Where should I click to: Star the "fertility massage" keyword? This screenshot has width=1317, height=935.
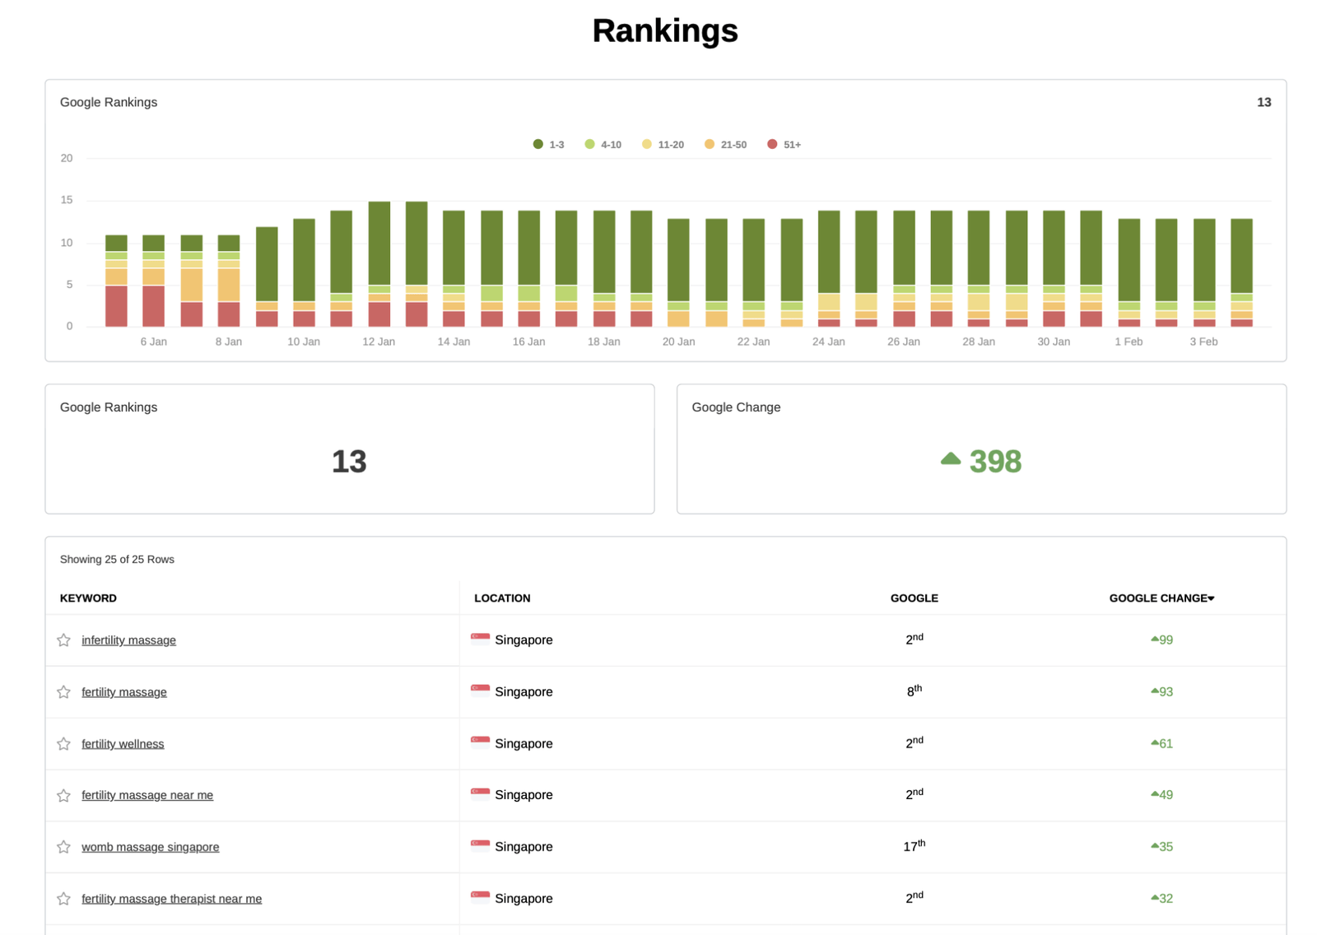63,692
